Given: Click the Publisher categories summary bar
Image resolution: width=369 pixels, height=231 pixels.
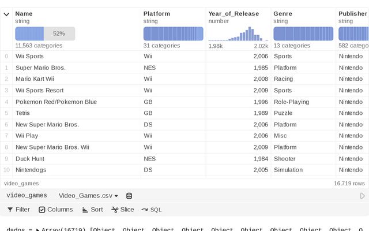Looking at the screenshot, I should 353,33.
